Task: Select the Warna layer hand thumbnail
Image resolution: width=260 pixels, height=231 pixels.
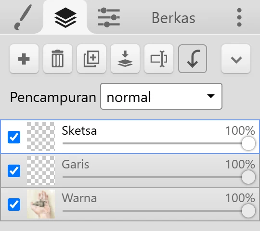Action: tap(41, 204)
